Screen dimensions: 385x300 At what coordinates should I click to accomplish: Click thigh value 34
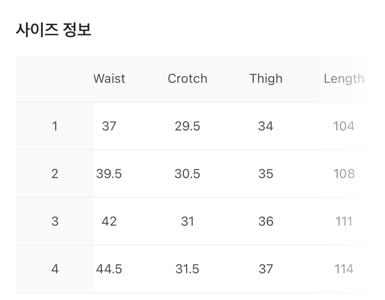coord(266,126)
